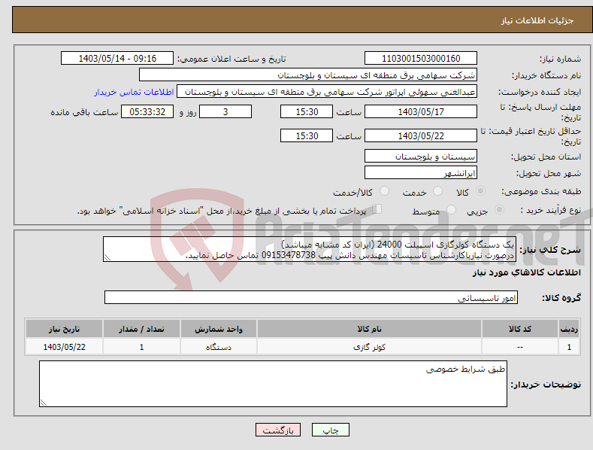Click the price validity date 1403/05/22 field
Screen dimensions: 593x450
coord(421,135)
